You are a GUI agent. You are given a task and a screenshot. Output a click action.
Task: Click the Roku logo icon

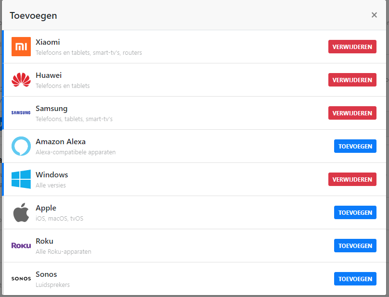click(21, 246)
